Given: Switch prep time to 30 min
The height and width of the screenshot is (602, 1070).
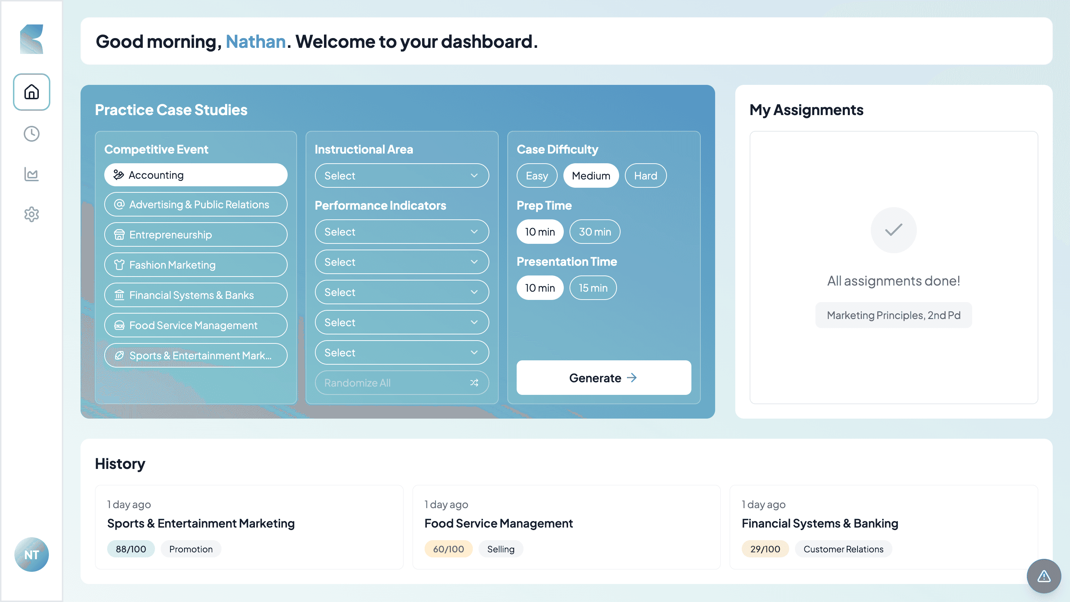Looking at the screenshot, I should click(595, 231).
